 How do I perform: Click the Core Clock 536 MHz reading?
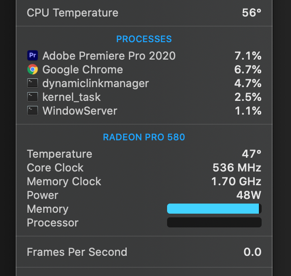[237, 167]
